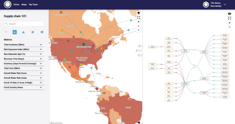Viewport: 235px width, 124px height.
Task: Click the Search input field
Action: [x=24, y=24]
